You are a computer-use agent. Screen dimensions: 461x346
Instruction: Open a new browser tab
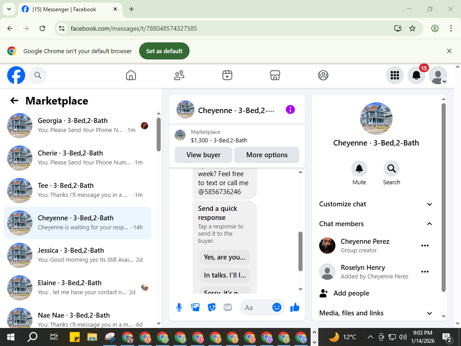tap(131, 9)
